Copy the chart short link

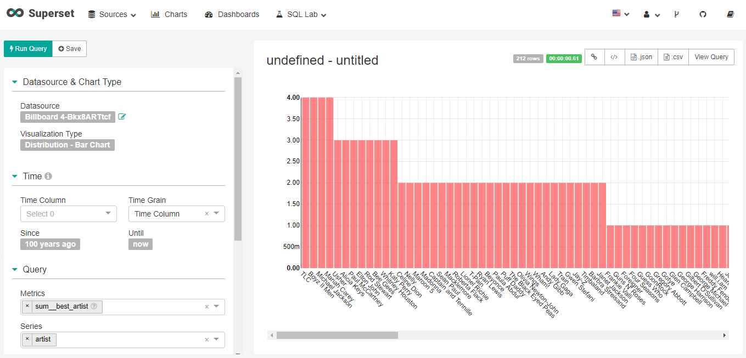click(x=594, y=57)
